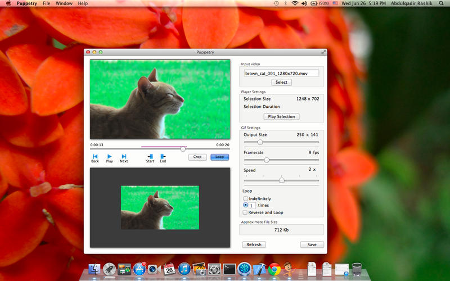450x281 pixels.
Task: Enable Reverse and Loop checkbox
Action: click(x=245, y=212)
